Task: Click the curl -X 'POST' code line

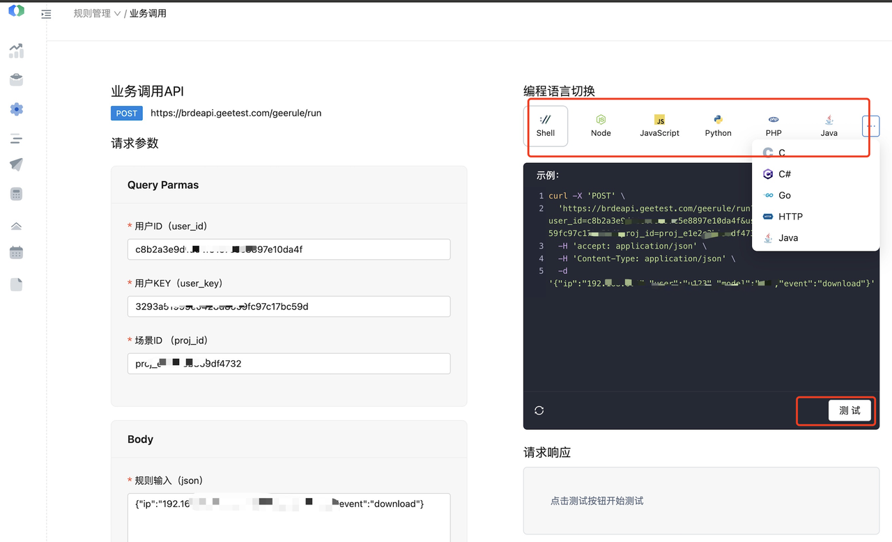Action: point(587,196)
